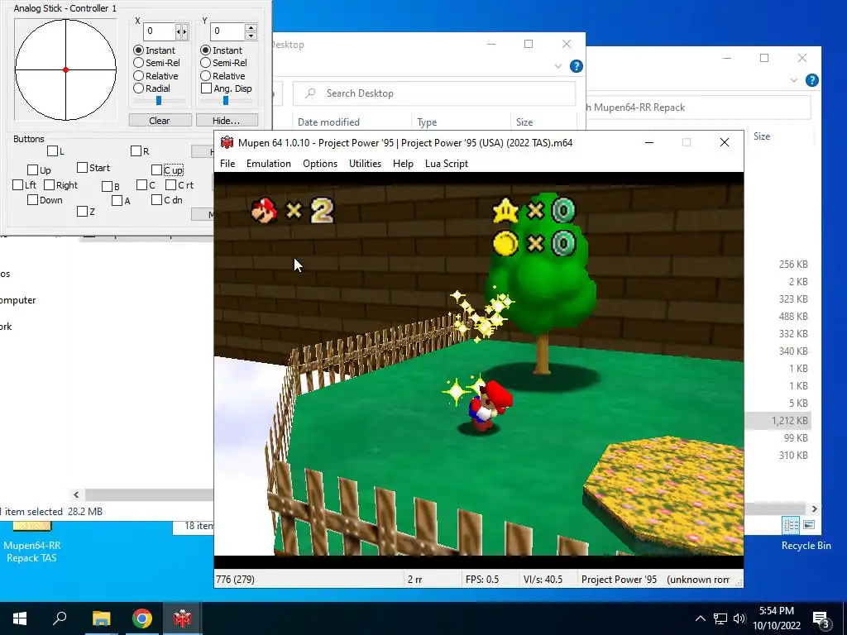Sort by Size column in Desktop window
The image size is (847, 635).
pyautogui.click(x=524, y=122)
